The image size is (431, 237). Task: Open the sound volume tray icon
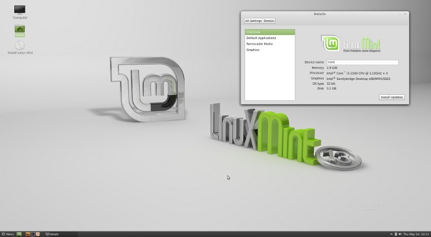(x=400, y=234)
